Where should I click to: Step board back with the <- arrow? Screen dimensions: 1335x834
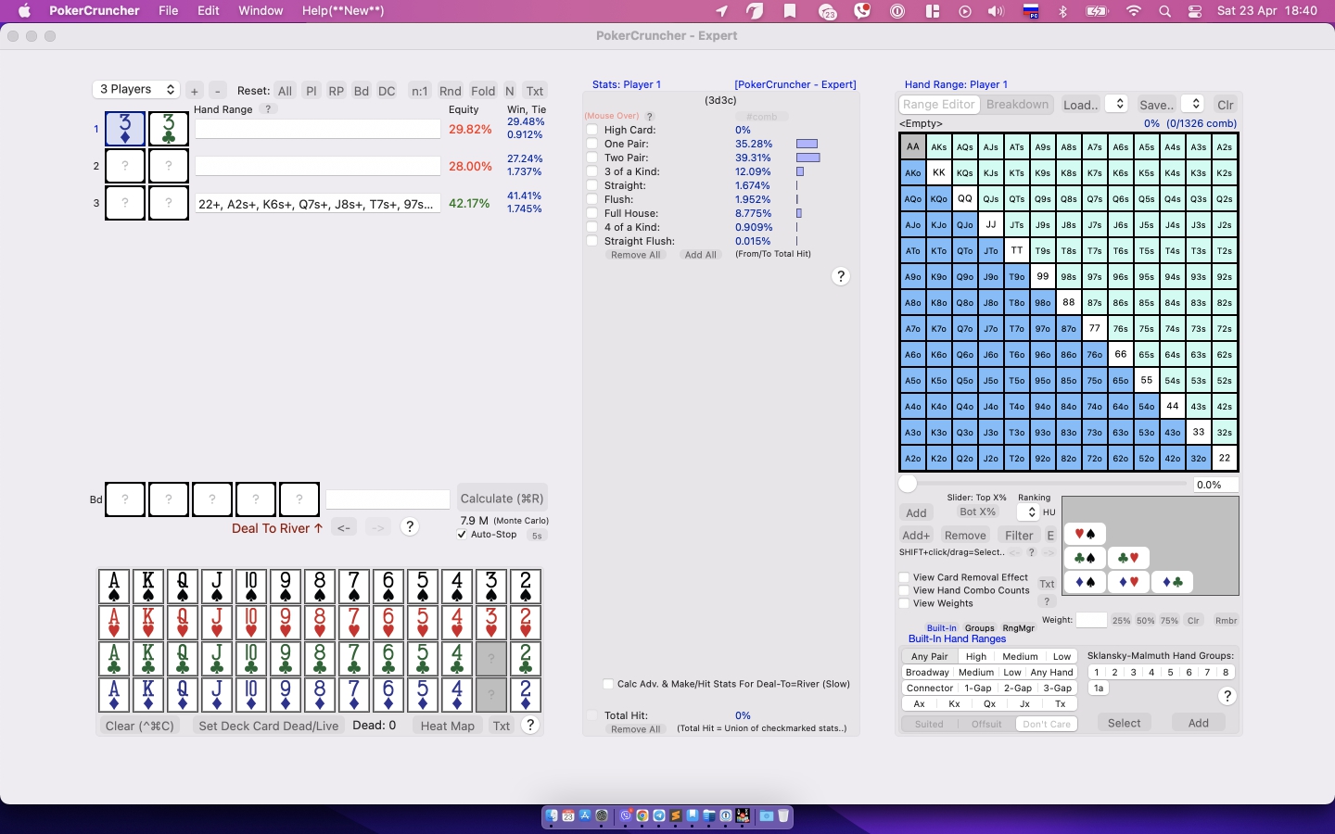click(x=343, y=527)
